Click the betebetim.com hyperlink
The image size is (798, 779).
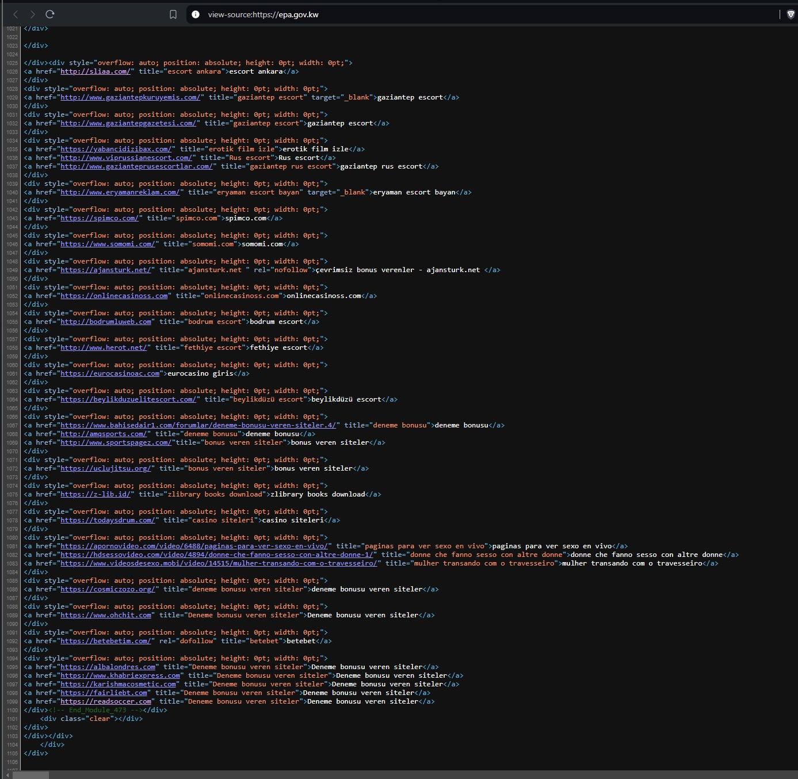click(105, 640)
